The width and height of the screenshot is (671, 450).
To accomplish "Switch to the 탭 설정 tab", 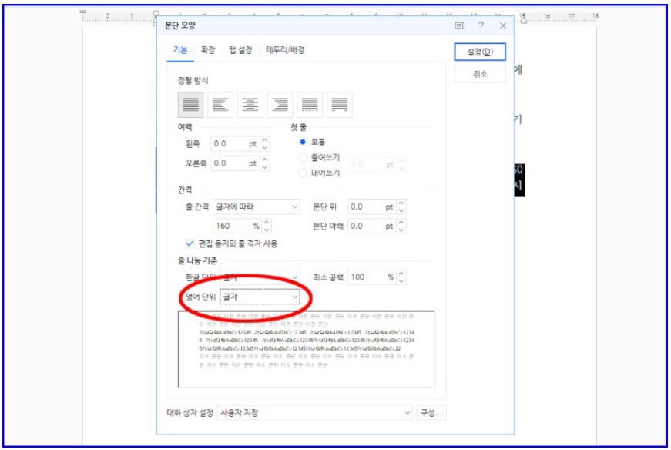I will 240,50.
